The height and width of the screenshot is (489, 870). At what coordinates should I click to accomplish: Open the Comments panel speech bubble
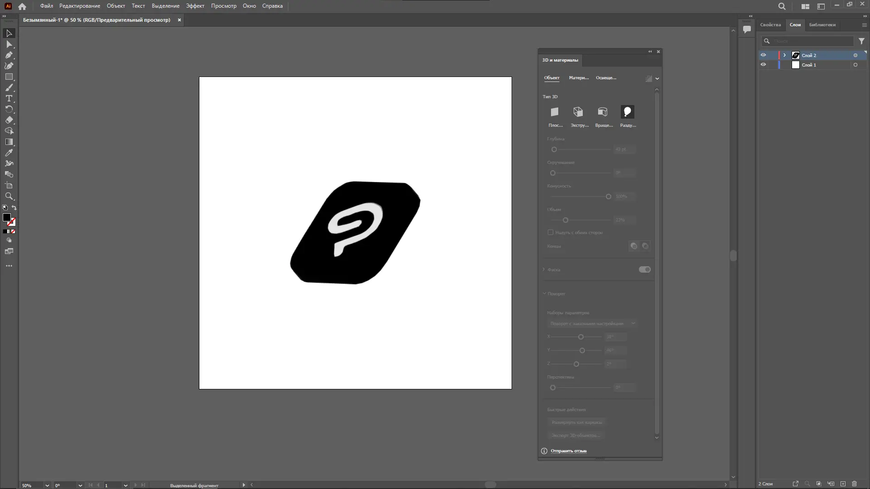pos(747,29)
